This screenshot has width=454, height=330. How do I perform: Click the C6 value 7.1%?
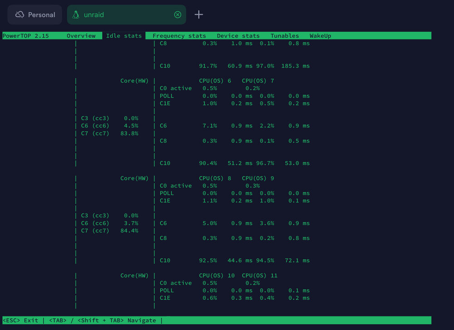point(210,126)
